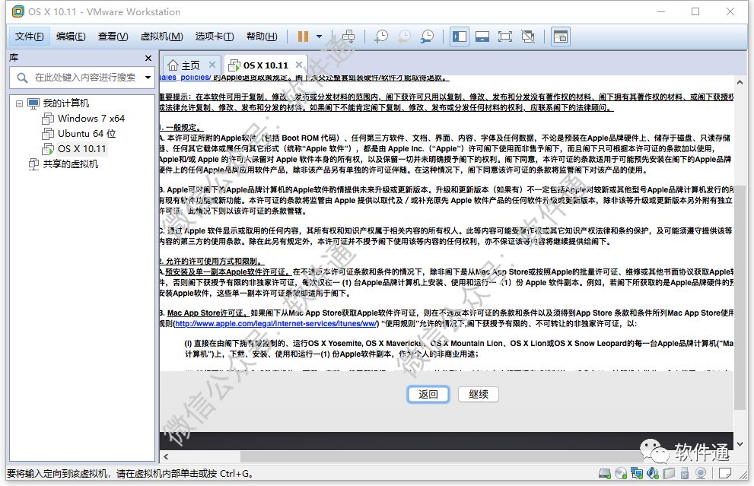754x486 pixels.
Task: Select the Windows 7 x64 virtual machine
Action: [91, 118]
